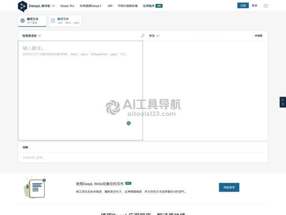Open the 中文 target language dropdown

(154, 36)
